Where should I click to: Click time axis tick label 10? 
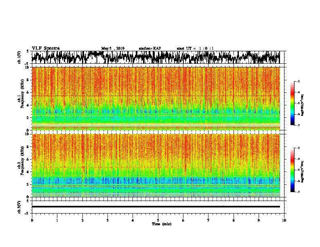point(284,220)
